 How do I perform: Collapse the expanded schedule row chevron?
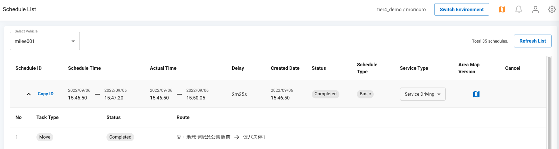tap(29, 94)
